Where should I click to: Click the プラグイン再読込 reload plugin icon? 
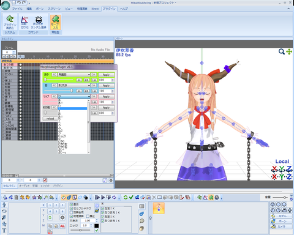[x=10, y=22]
